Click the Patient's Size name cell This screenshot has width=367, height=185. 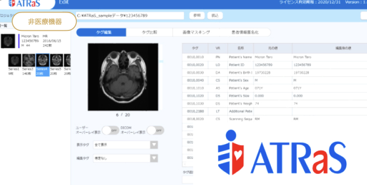[x=240, y=96]
